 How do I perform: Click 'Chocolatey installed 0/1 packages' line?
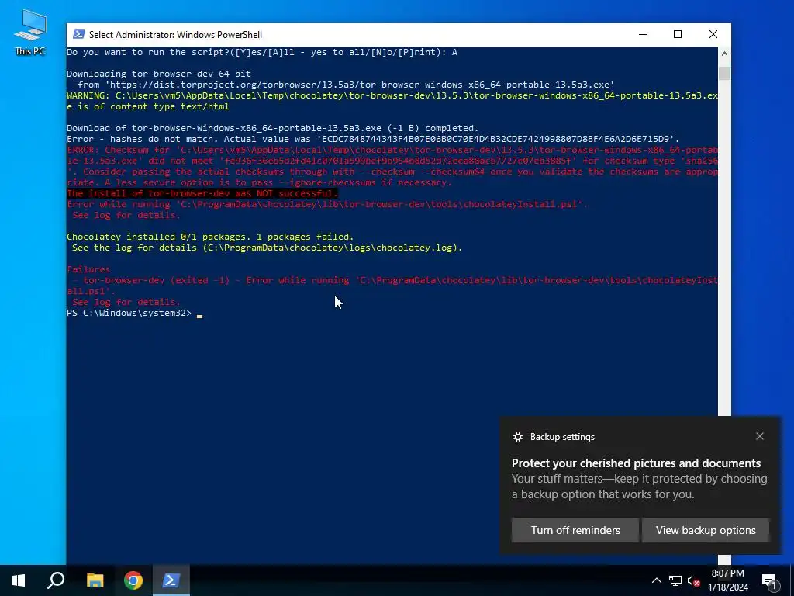point(210,237)
